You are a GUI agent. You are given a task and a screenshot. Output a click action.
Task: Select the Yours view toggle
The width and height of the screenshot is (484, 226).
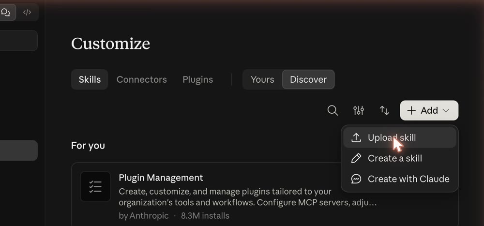tap(262, 80)
